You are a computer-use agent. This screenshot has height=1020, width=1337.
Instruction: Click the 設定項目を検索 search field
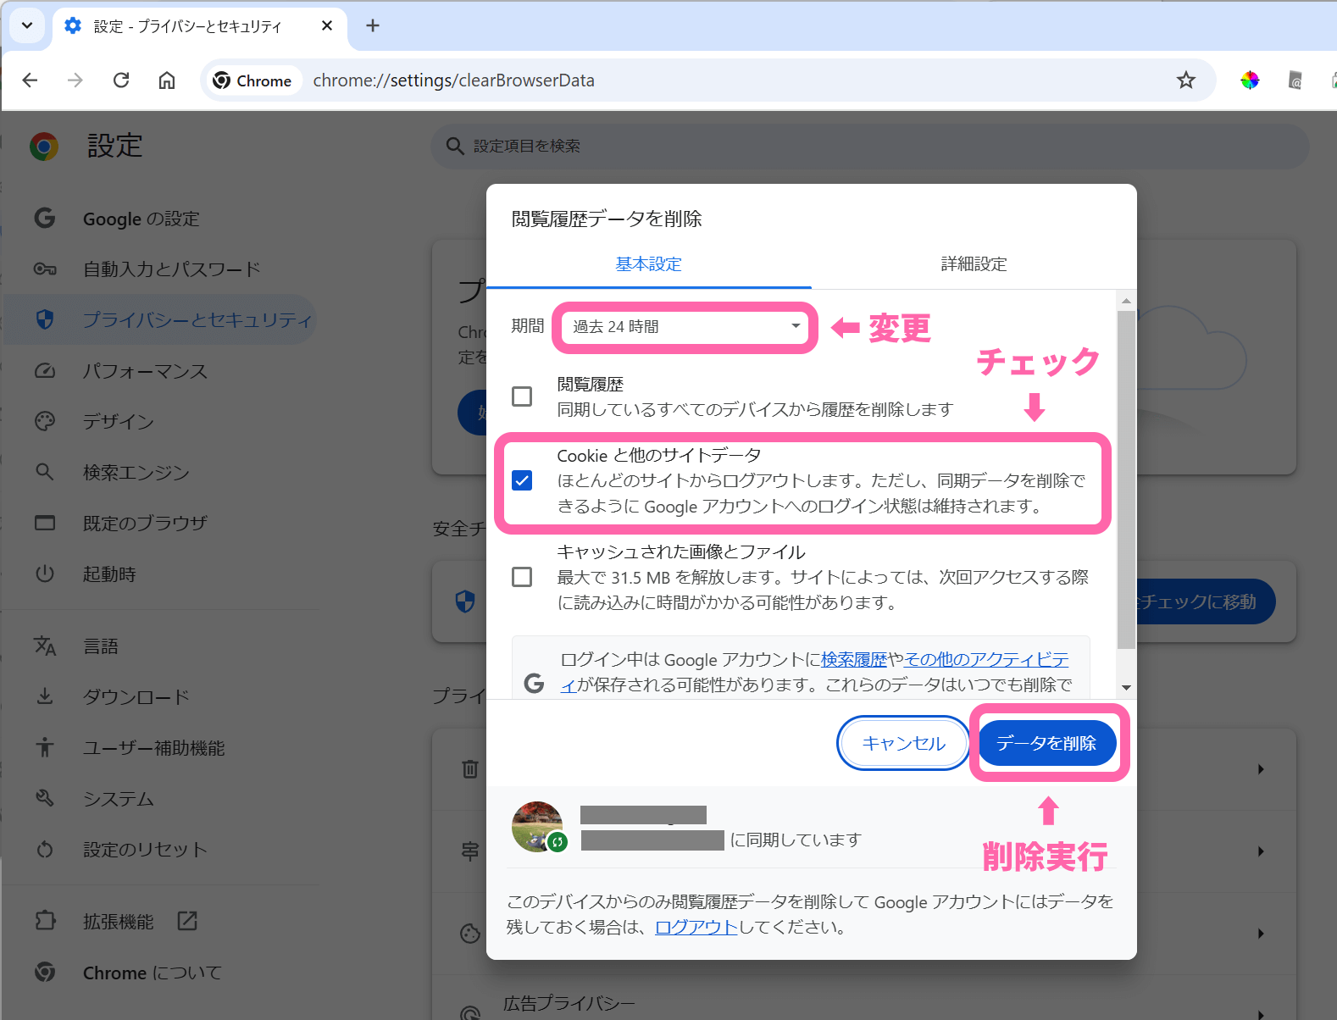(x=870, y=146)
